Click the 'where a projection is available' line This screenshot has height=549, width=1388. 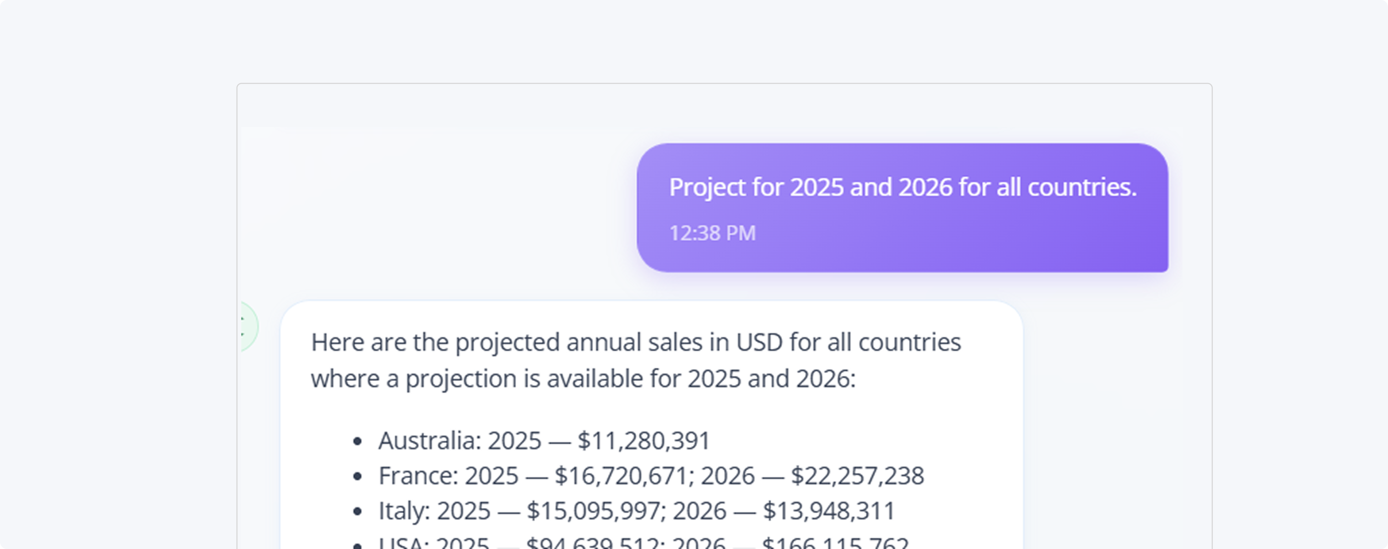tap(583, 378)
